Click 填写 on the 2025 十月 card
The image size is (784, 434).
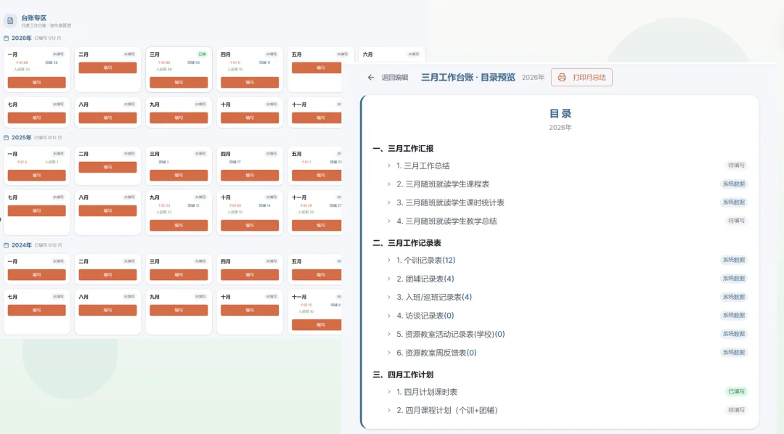tap(250, 225)
